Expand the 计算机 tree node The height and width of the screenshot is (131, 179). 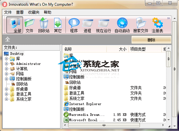coord(7,69)
